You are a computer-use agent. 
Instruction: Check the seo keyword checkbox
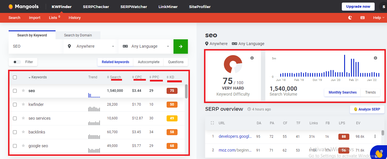[x=15, y=91]
